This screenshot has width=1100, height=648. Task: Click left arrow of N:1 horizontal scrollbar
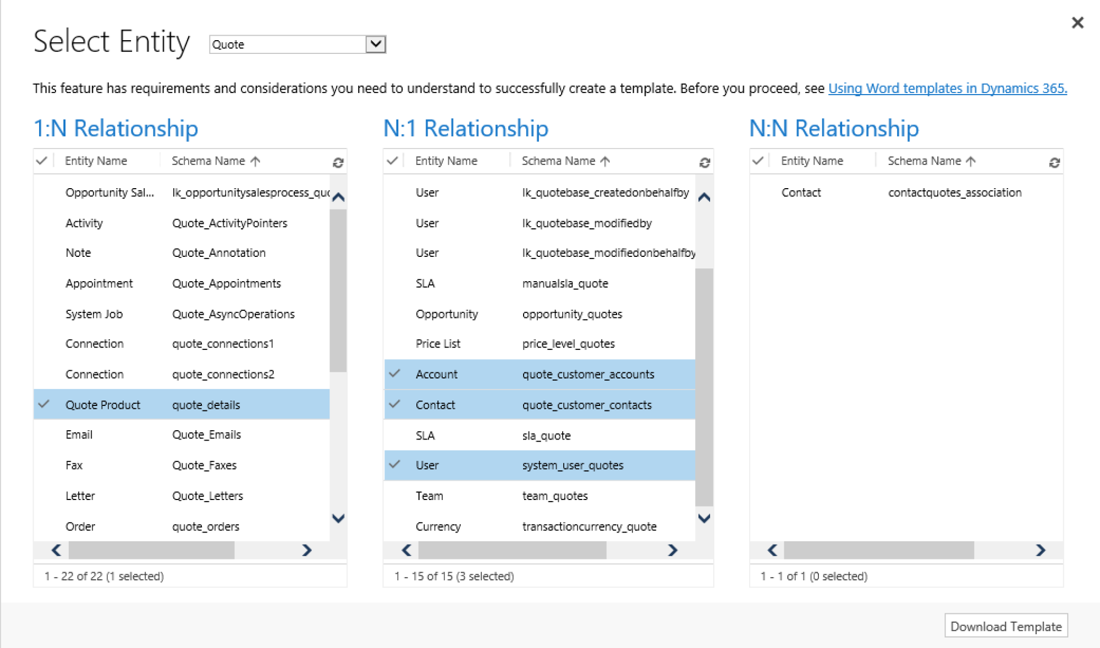pyautogui.click(x=406, y=550)
